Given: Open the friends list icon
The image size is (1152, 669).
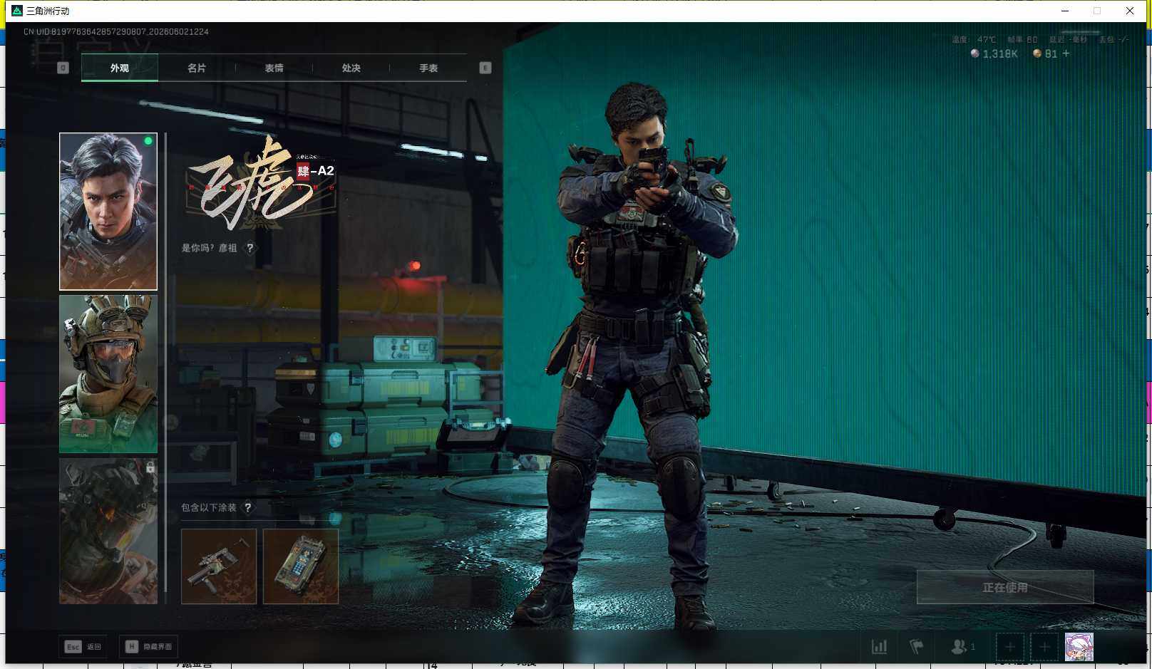Looking at the screenshot, I should pos(962,646).
